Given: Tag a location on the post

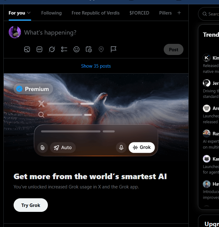Looking at the screenshot, I should (101, 49).
